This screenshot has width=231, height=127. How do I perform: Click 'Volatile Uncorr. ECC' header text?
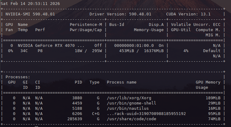coord(196,25)
